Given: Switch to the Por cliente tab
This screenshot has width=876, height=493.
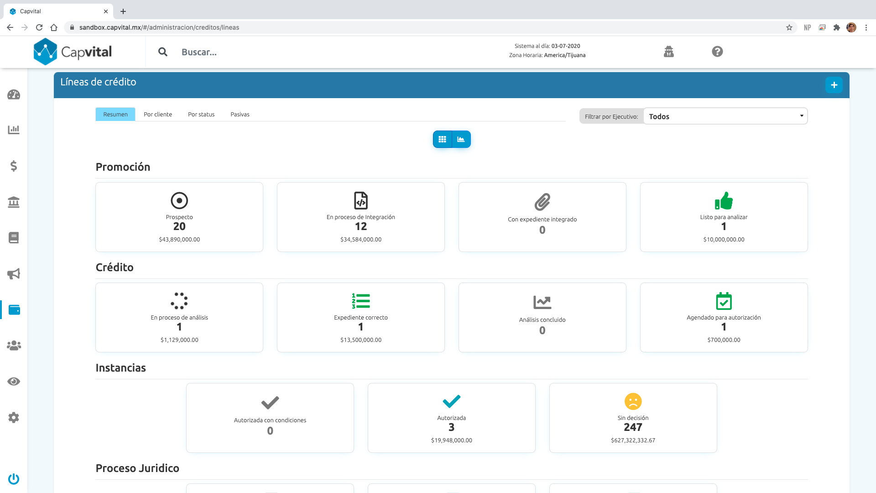Looking at the screenshot, I should 158,115.
